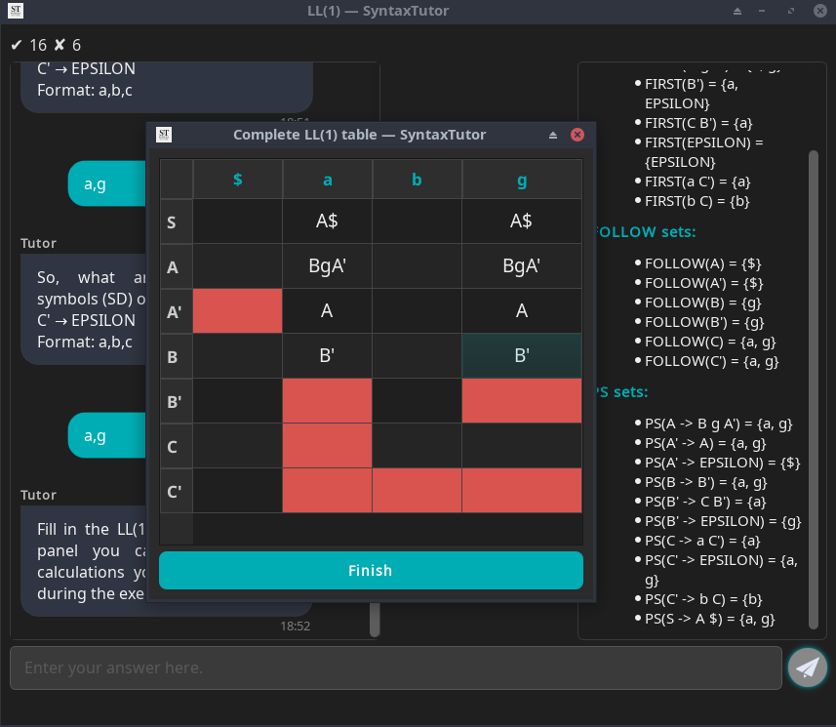Click the Finish button
The width and height of the screenshot is (836, 727).
371,570
